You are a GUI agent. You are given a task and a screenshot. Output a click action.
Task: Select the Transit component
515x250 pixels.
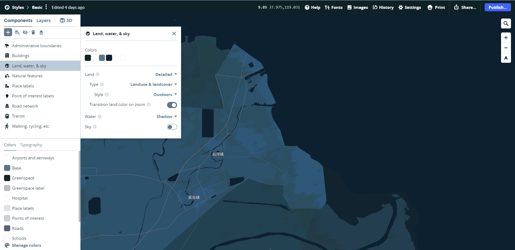40,116
